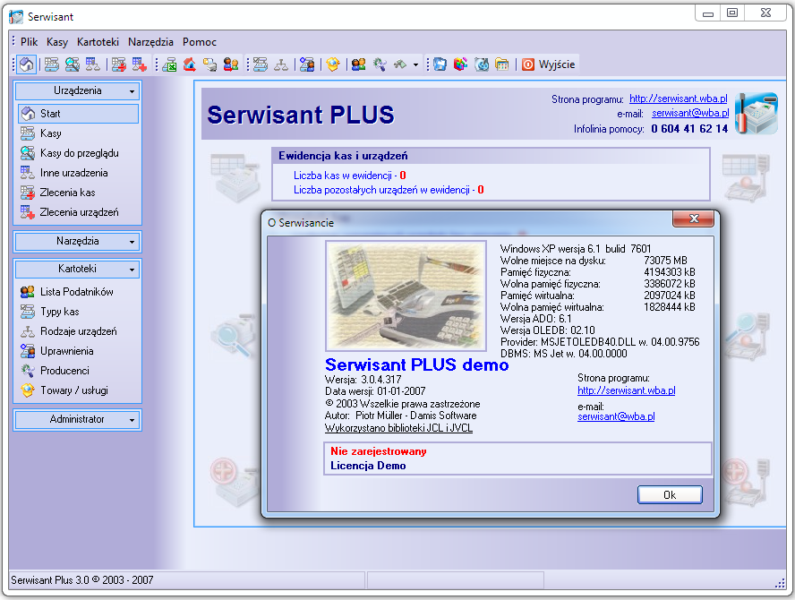Screen dimensions: 795x600
Task: Click serwisant@wba.pl email link in main header
Action: (690, 113)
